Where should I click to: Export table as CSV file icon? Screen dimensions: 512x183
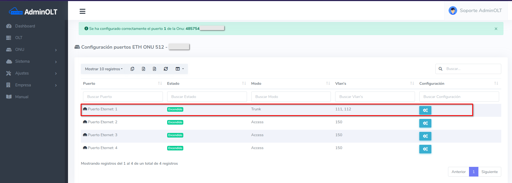point(155,69)
